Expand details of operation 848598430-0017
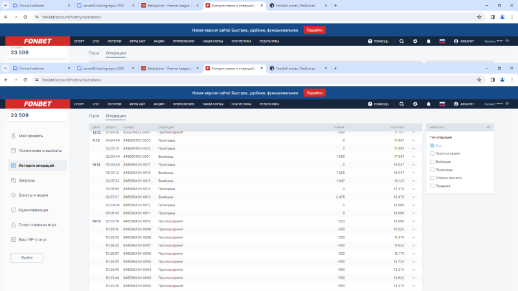The width and height of the screenshot is (518, 291). coord(413,164)
